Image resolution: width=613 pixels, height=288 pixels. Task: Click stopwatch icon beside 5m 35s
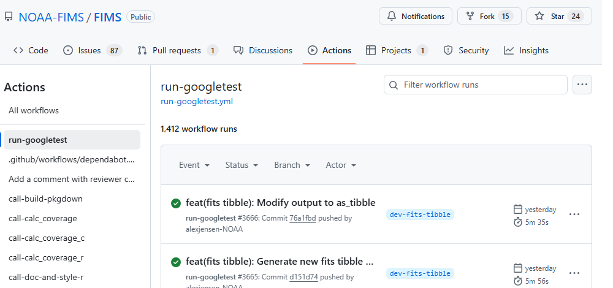click(517, 222)
